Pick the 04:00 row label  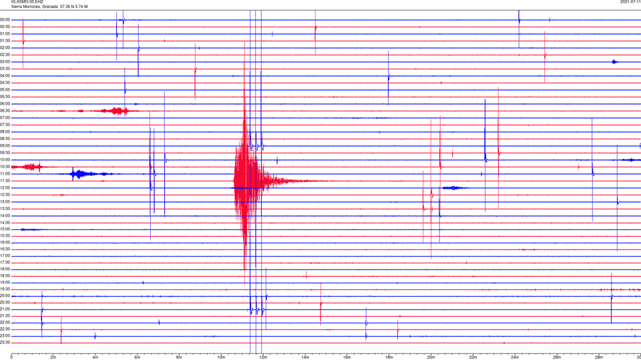pyautogui.click(x=5, y=76)
